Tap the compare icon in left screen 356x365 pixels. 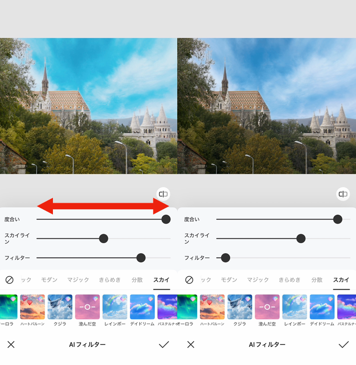[x=163, y=194]
